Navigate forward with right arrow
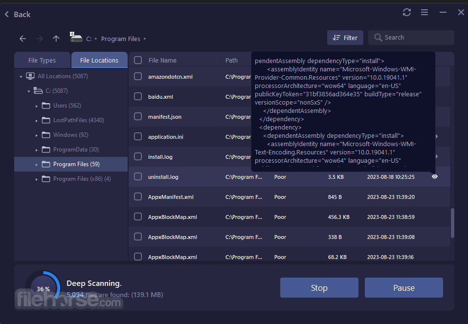 point(40,39)
